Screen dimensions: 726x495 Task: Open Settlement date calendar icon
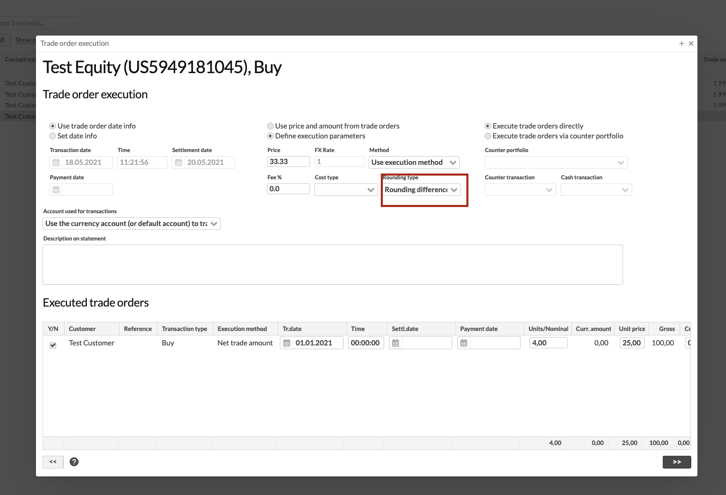click(179, 162)
